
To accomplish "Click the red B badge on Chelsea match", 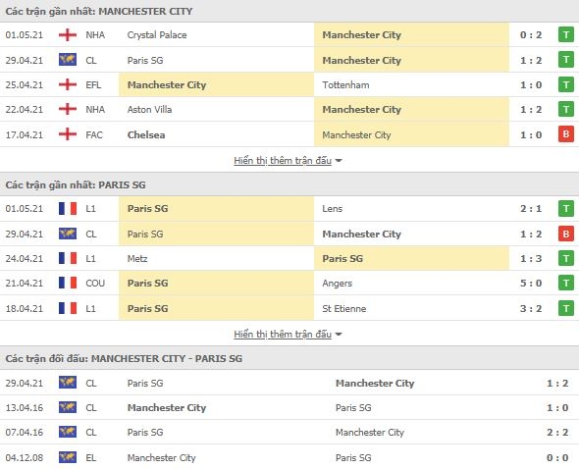I will (565, 134).
